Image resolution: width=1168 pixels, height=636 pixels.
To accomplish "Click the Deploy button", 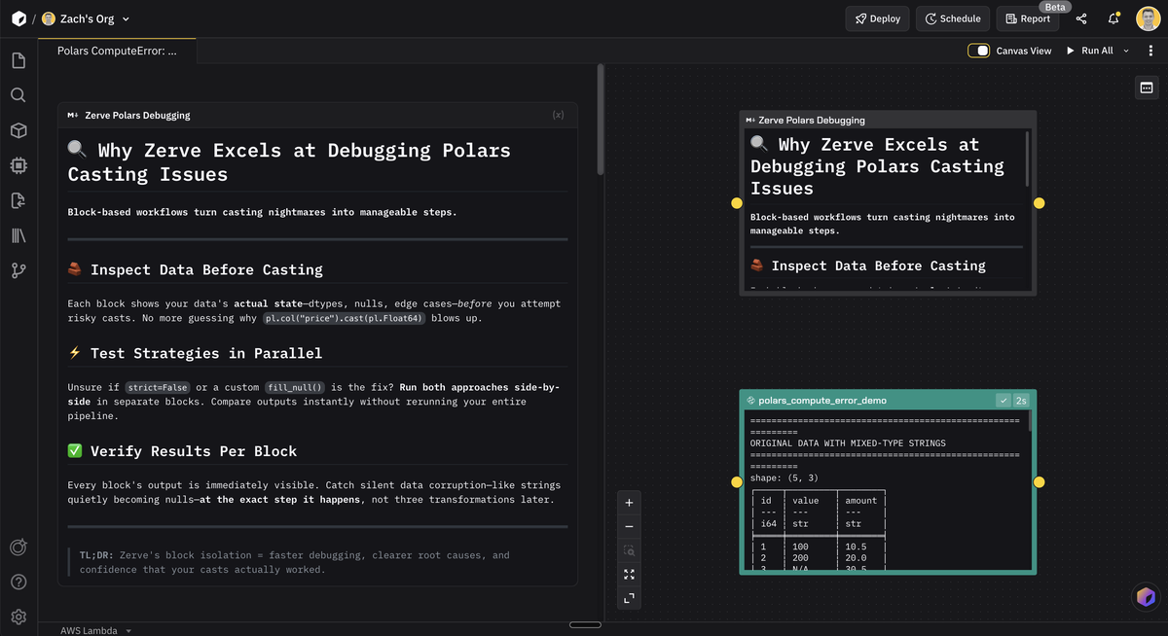I will pyautogui.click(x=877, y=18).
